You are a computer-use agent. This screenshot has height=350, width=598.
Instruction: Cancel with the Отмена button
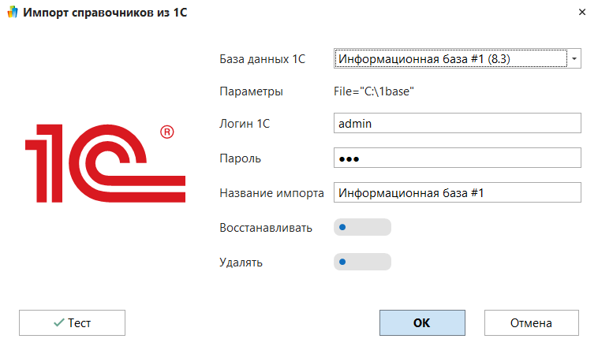[531, 322]
